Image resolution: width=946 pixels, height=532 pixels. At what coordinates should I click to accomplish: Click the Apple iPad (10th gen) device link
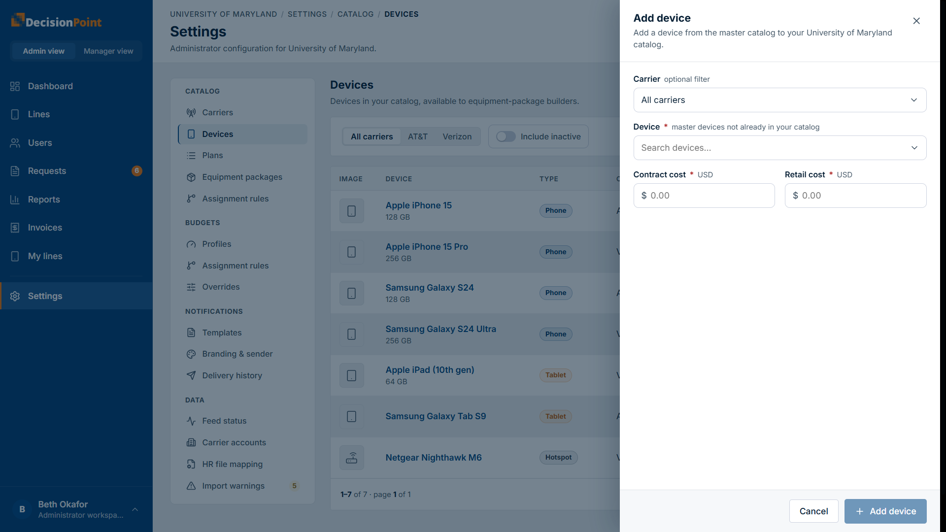click(x=430, y=370)
